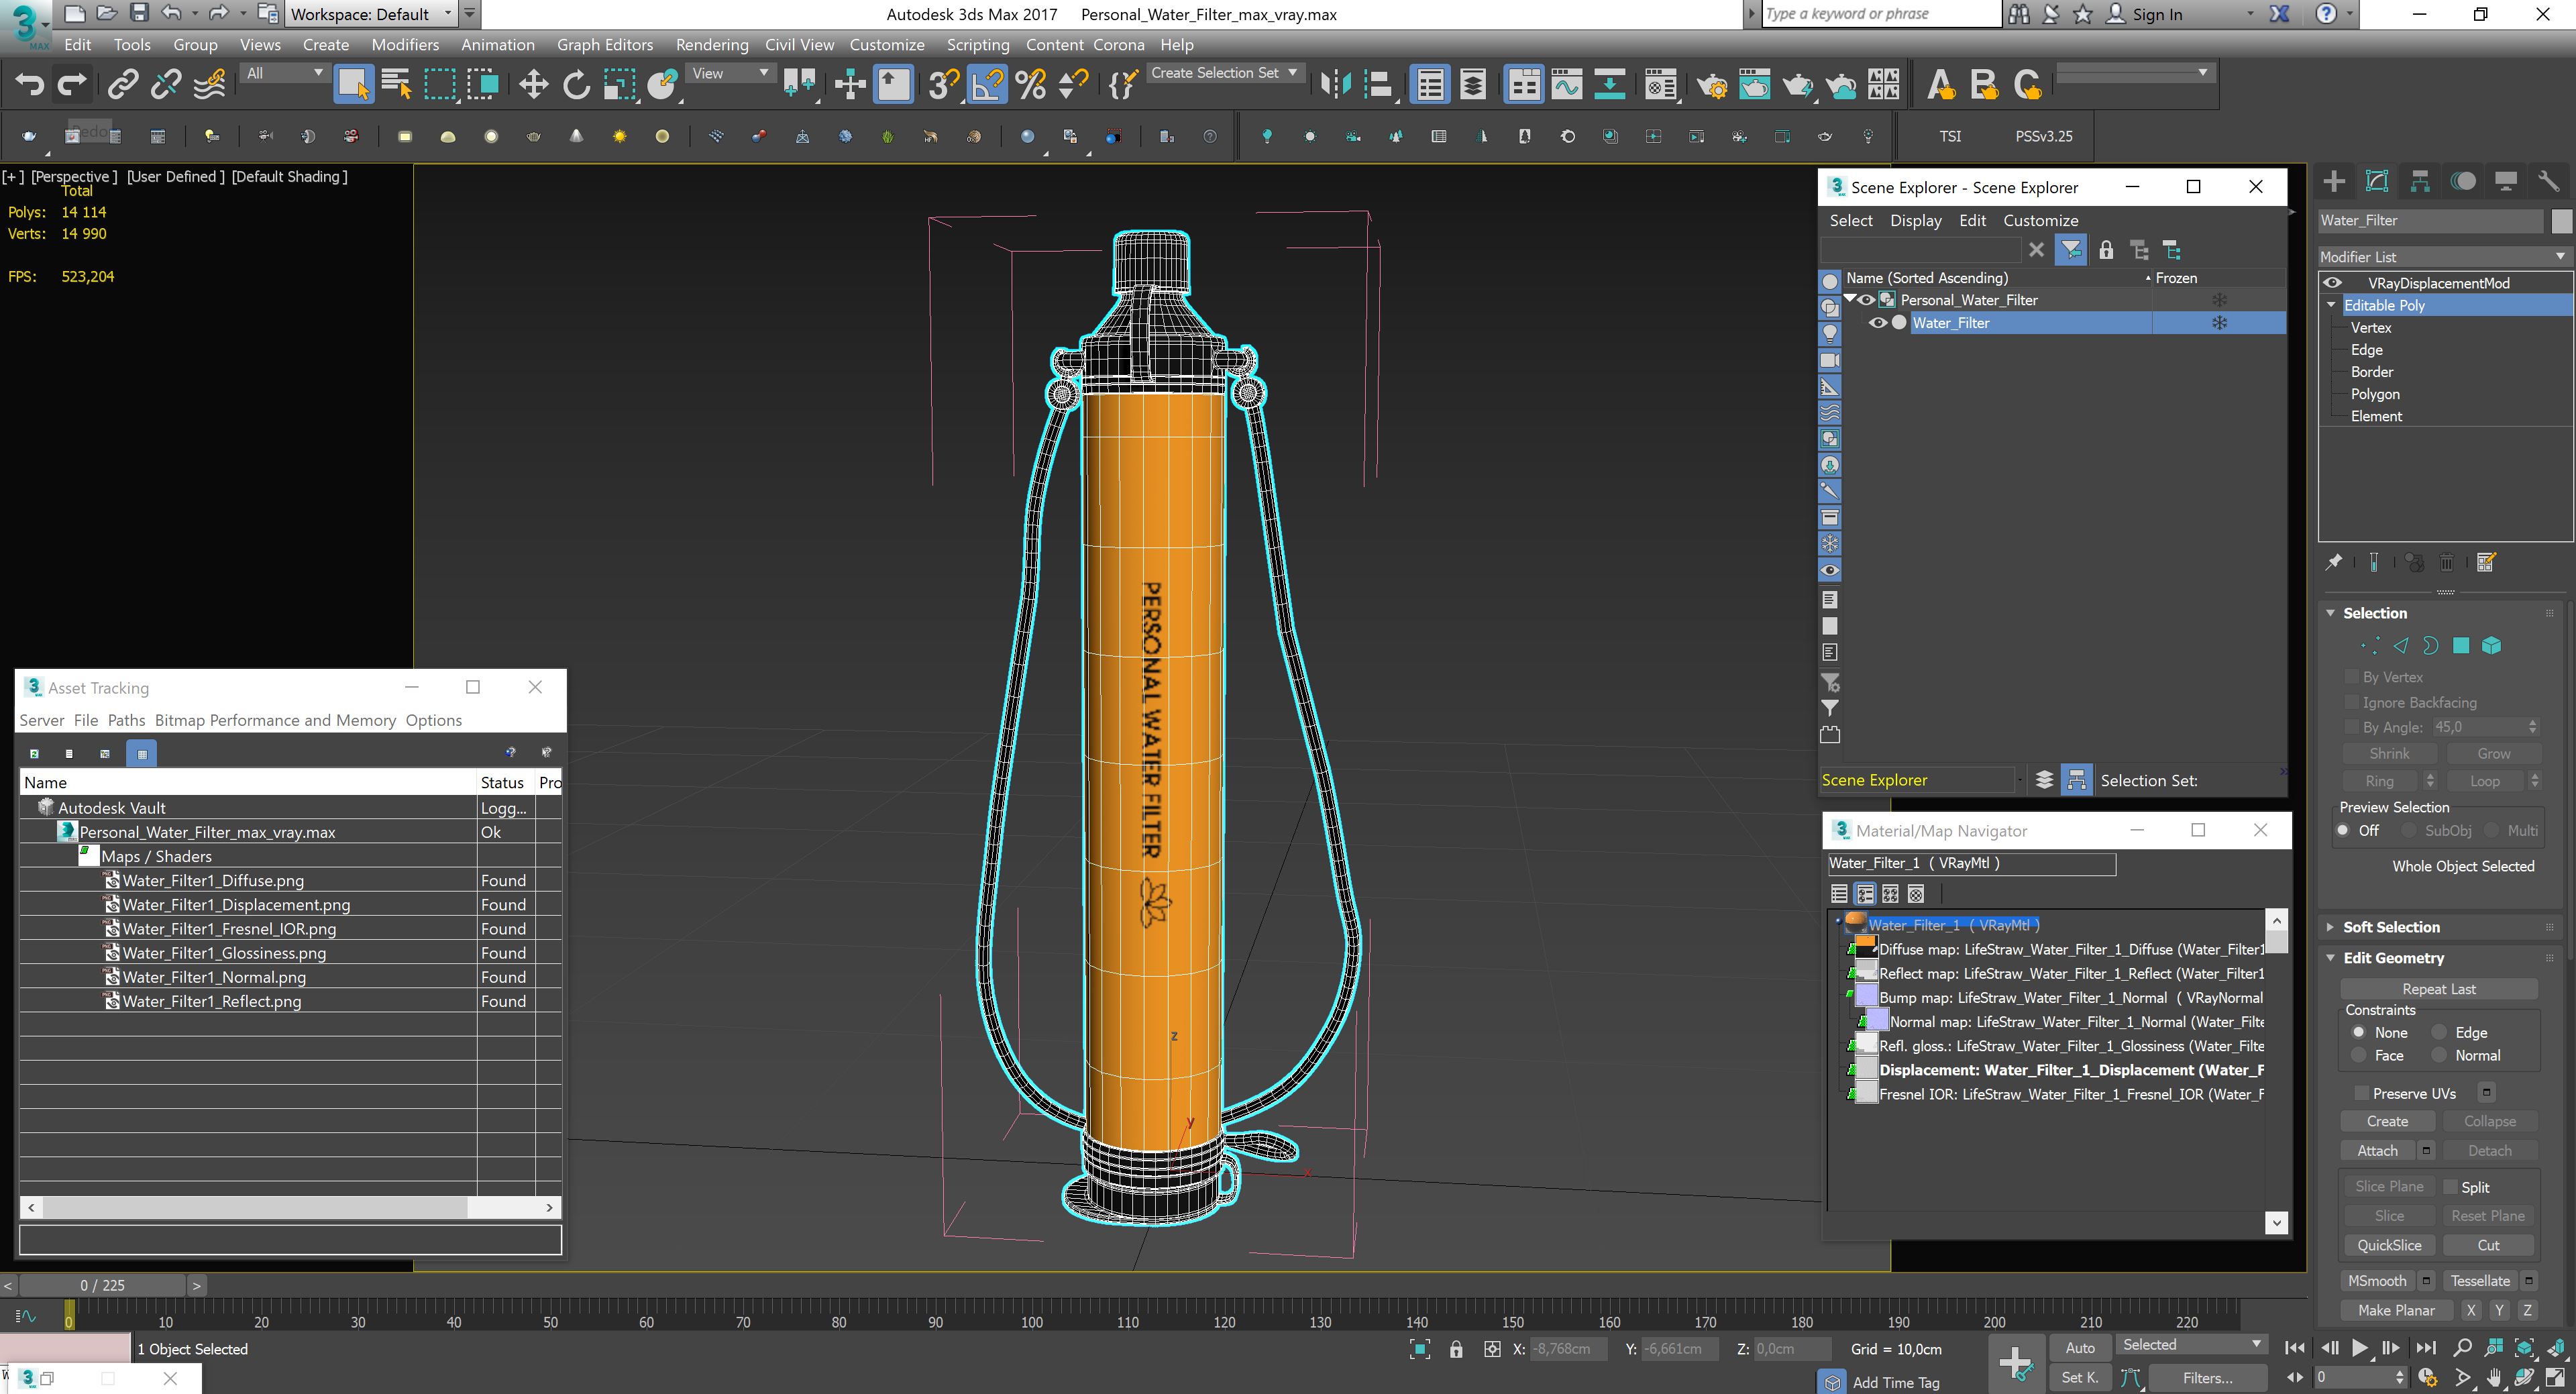The image size is (2576, 1394).
Task: Toggle visibility eye of Personal_Water_Filter group
Action: [1866, 300]
